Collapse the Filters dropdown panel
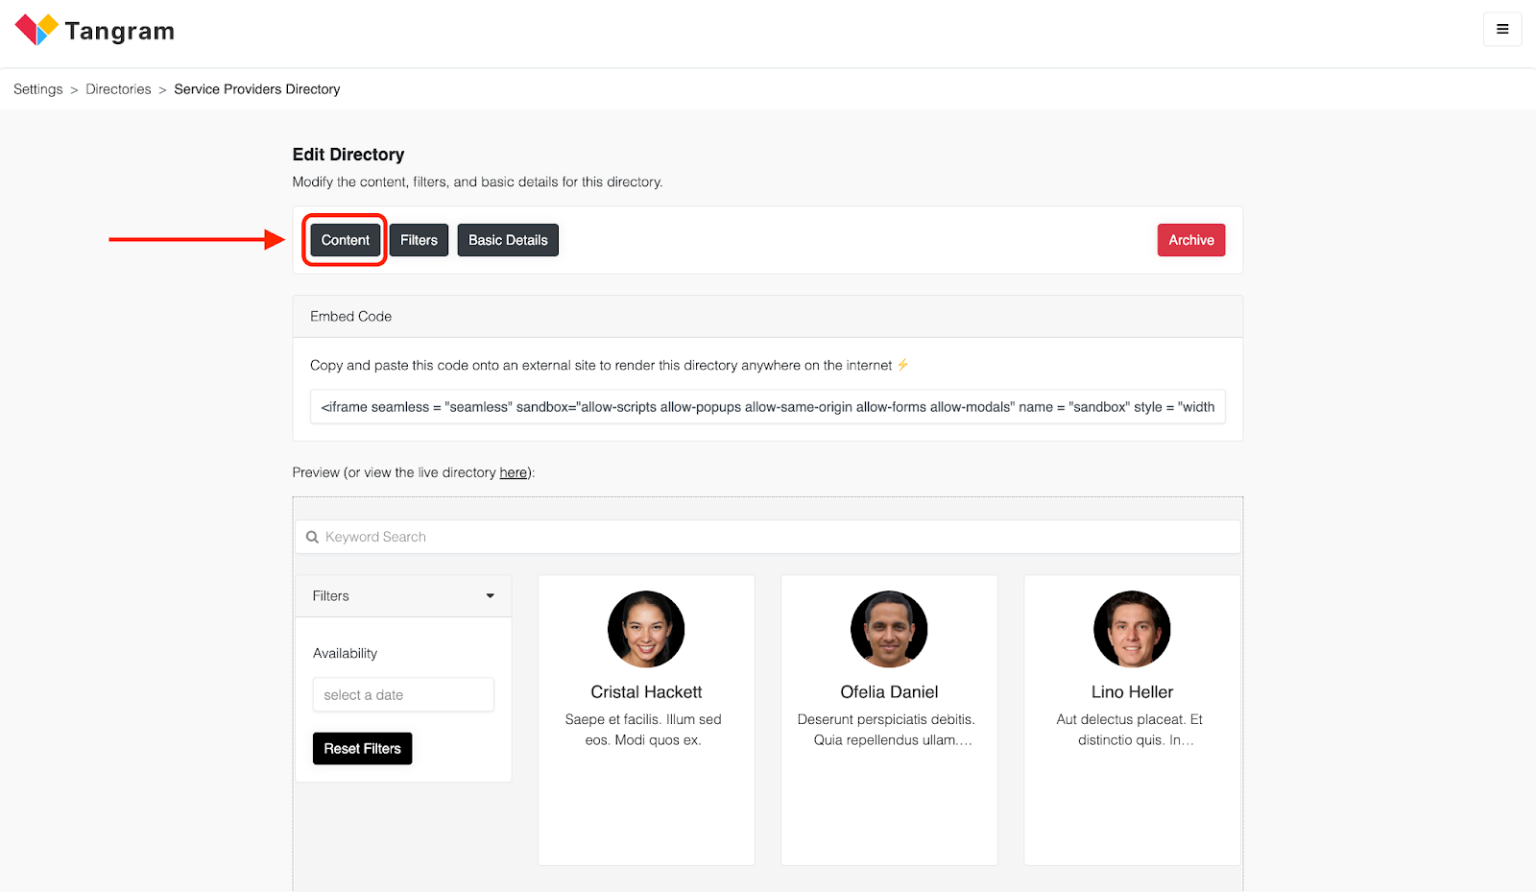Image resolution: width=1536 pixels, height=892 pixels. (x=403, y=596)
